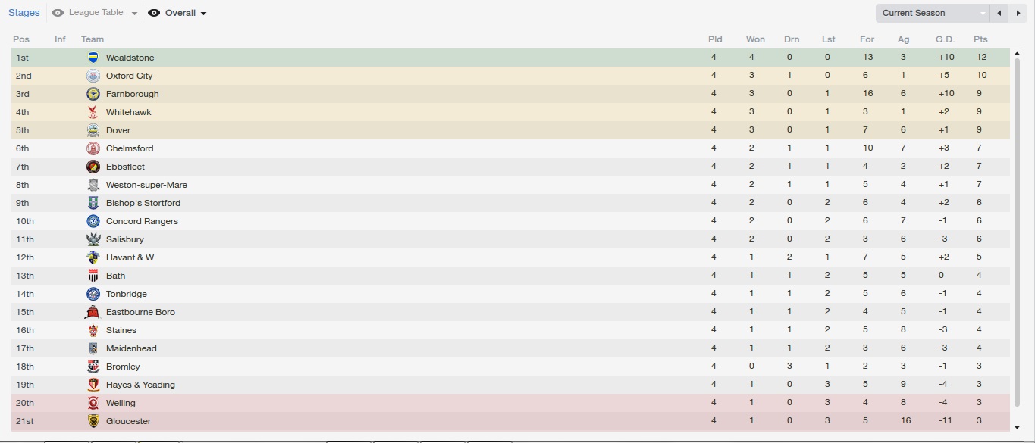1035x443 pixels.
Task: Toggle the League Table eye view
Action: click(58, 13)
